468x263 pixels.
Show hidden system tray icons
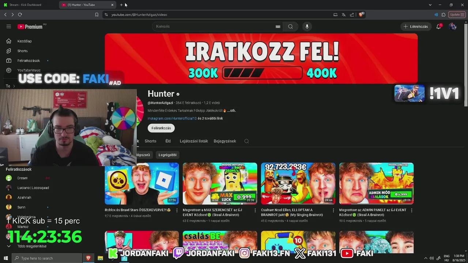[426, 258]
